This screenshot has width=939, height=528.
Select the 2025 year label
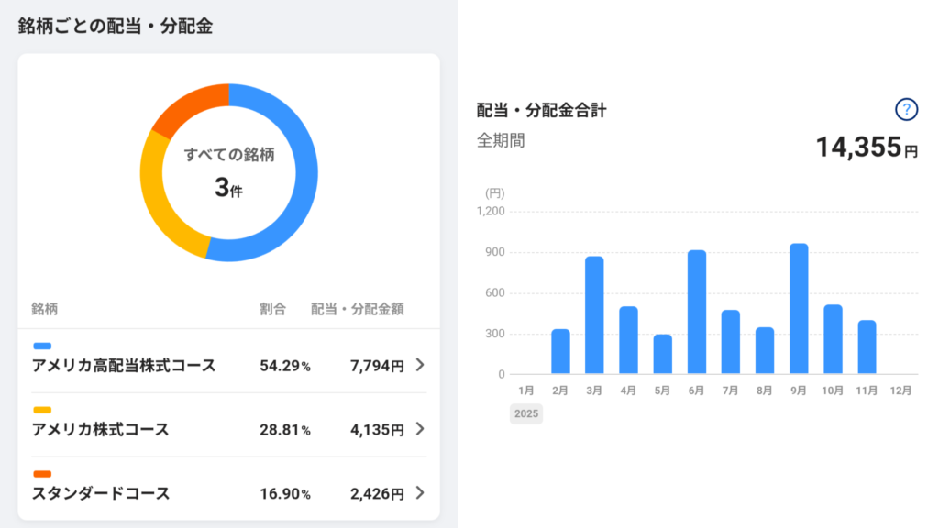526,414
